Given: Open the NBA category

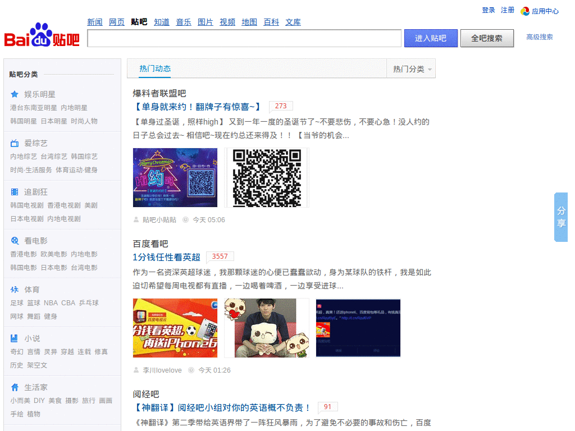Looking at the screenshot, I should 51,303.
